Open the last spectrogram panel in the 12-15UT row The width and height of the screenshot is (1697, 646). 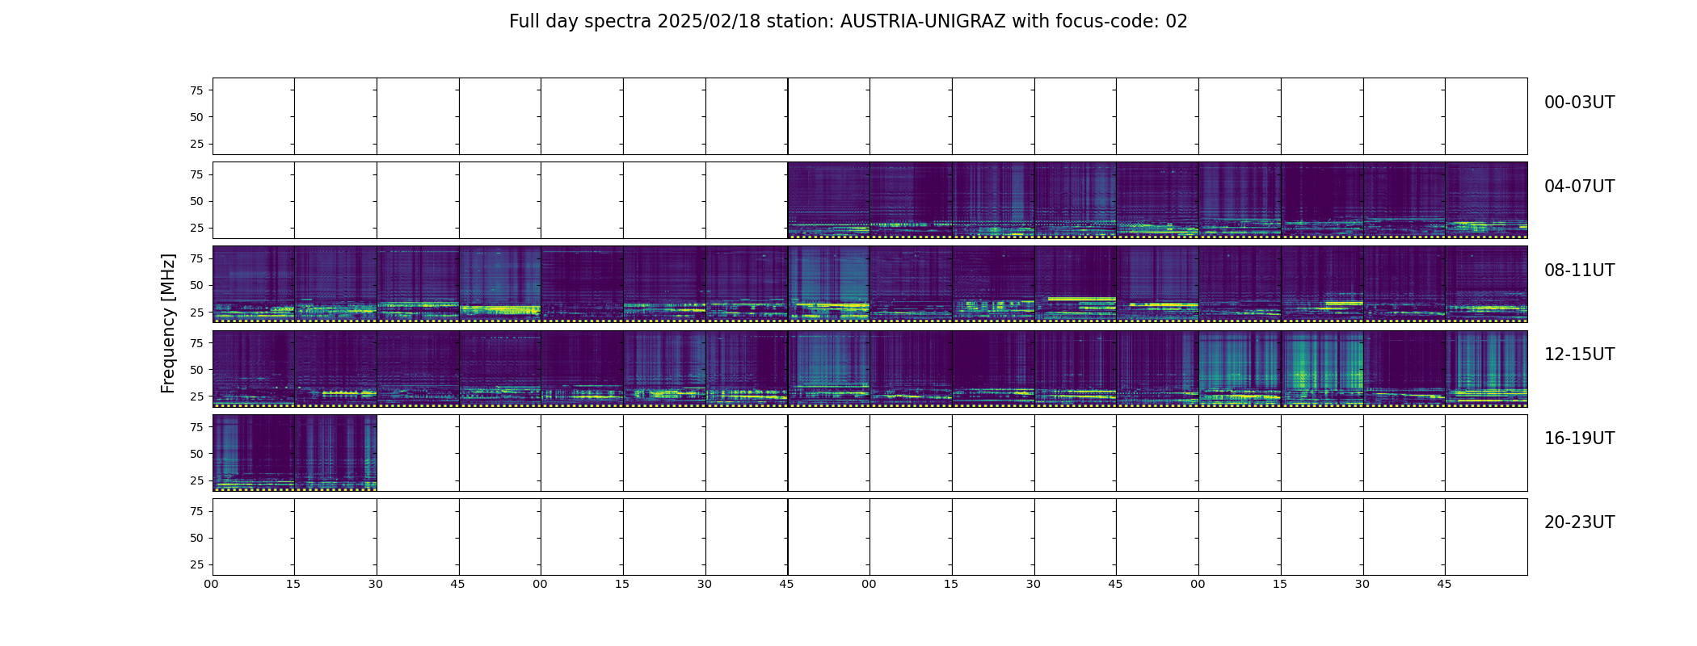1487,368
